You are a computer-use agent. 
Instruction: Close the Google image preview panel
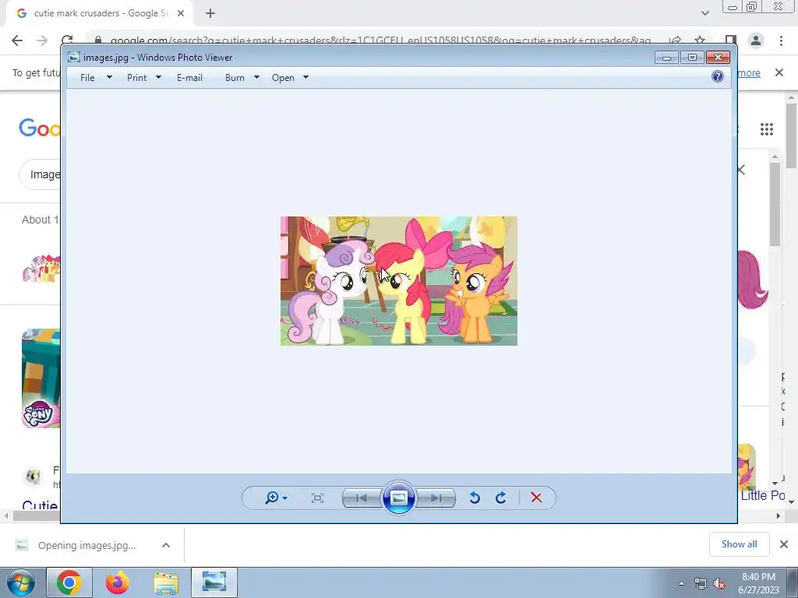742,170
